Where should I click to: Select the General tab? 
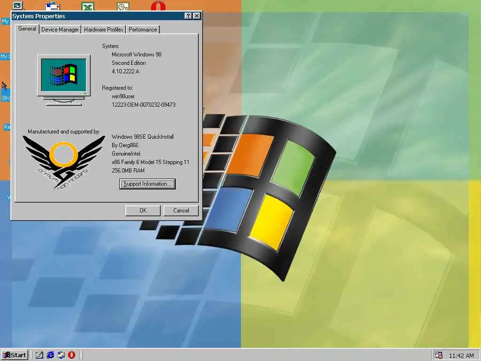pyautogui.click(x=27, y=29)
